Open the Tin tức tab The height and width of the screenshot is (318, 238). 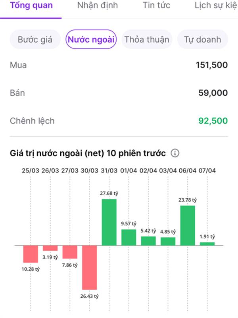tap(156, 6)
